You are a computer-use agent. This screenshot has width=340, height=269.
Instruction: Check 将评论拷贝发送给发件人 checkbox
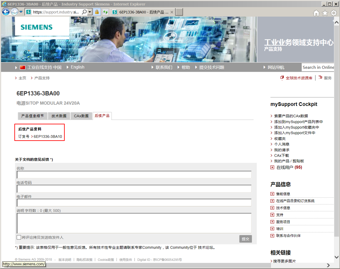click(x=19, y=237)
